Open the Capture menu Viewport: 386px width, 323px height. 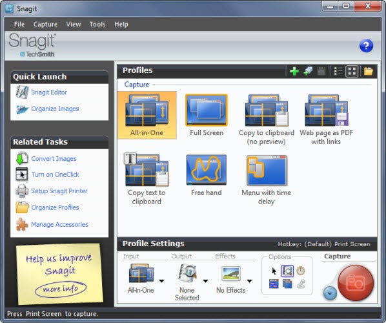tap(45, 24)
